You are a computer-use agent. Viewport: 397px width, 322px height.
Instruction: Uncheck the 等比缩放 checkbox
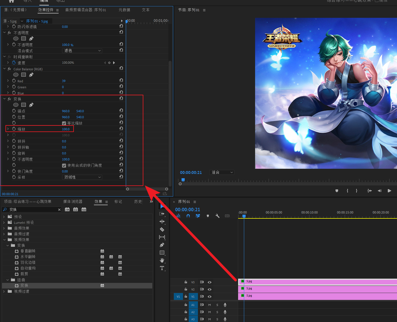pos(64,123)
